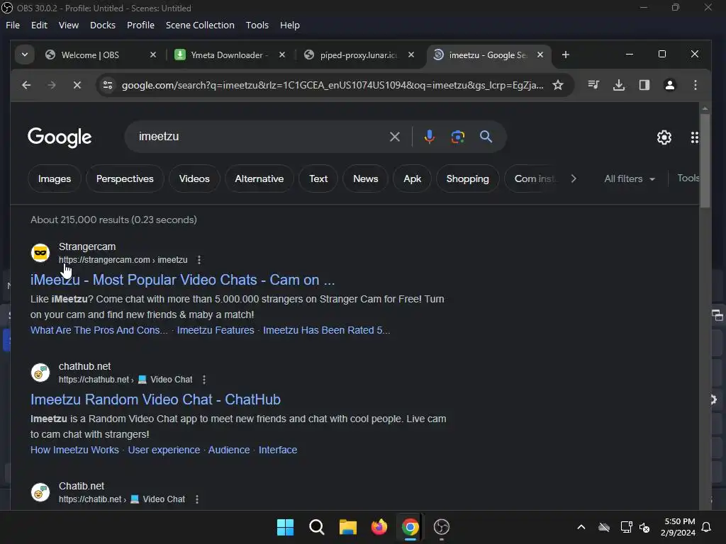Start voice search with microphone icon
This screenshot has height=544, width=726.
pos(429,137)
